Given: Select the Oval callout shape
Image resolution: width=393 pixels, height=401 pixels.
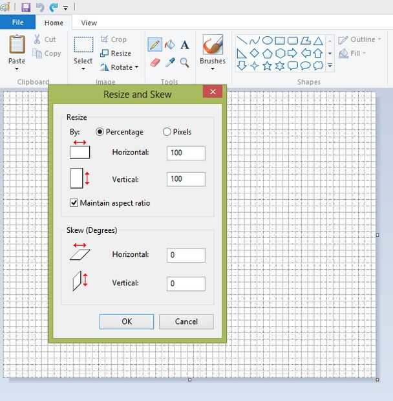Looking at the screenshot, I should tap(305, 66).
